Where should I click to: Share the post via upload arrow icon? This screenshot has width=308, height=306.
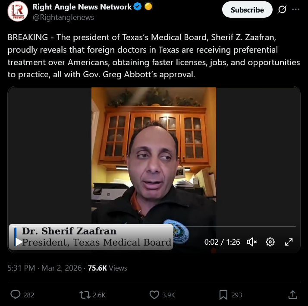(292, 295)
